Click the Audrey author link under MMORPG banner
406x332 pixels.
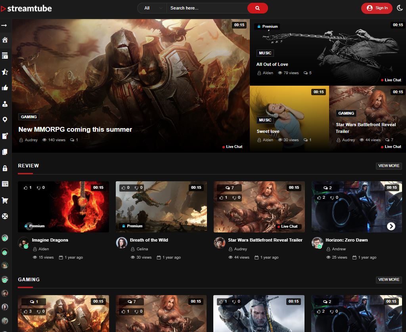coord(31,140)
